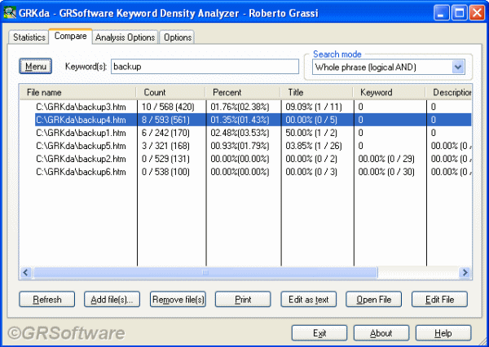
Task: Click count cell 8 / 593 (561)
Action: click(x=165, y=120)
